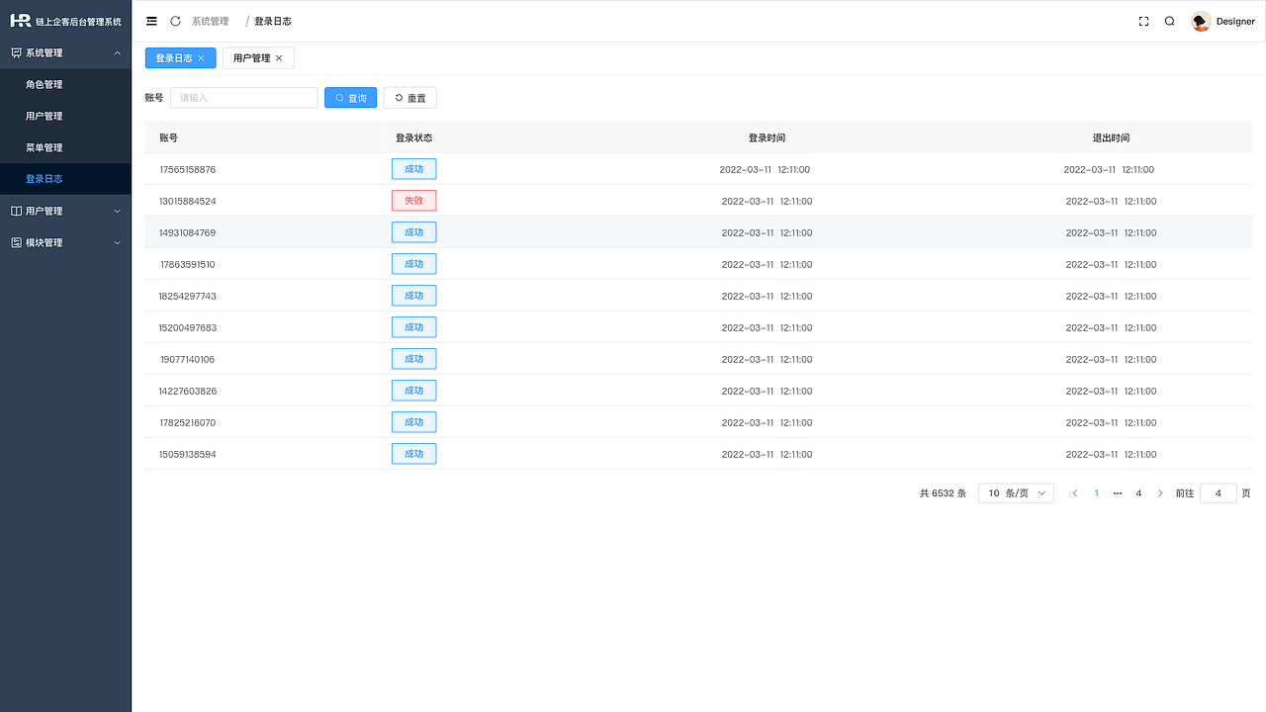1266x712 pixels.
Task: Click account number 15200497683
Action: tap(187, 327)
